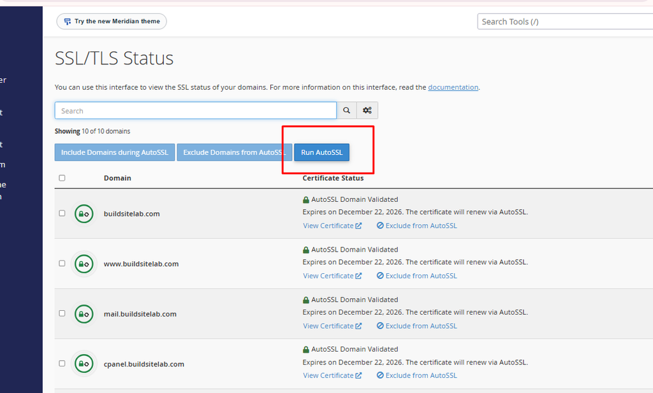653x393 pixels.
Task: Click AutoSSL Domain Validated status for mail.buildsitelab.com
Action: 350,299
